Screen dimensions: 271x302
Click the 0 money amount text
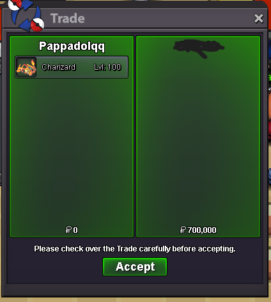[x=75, y=230]
